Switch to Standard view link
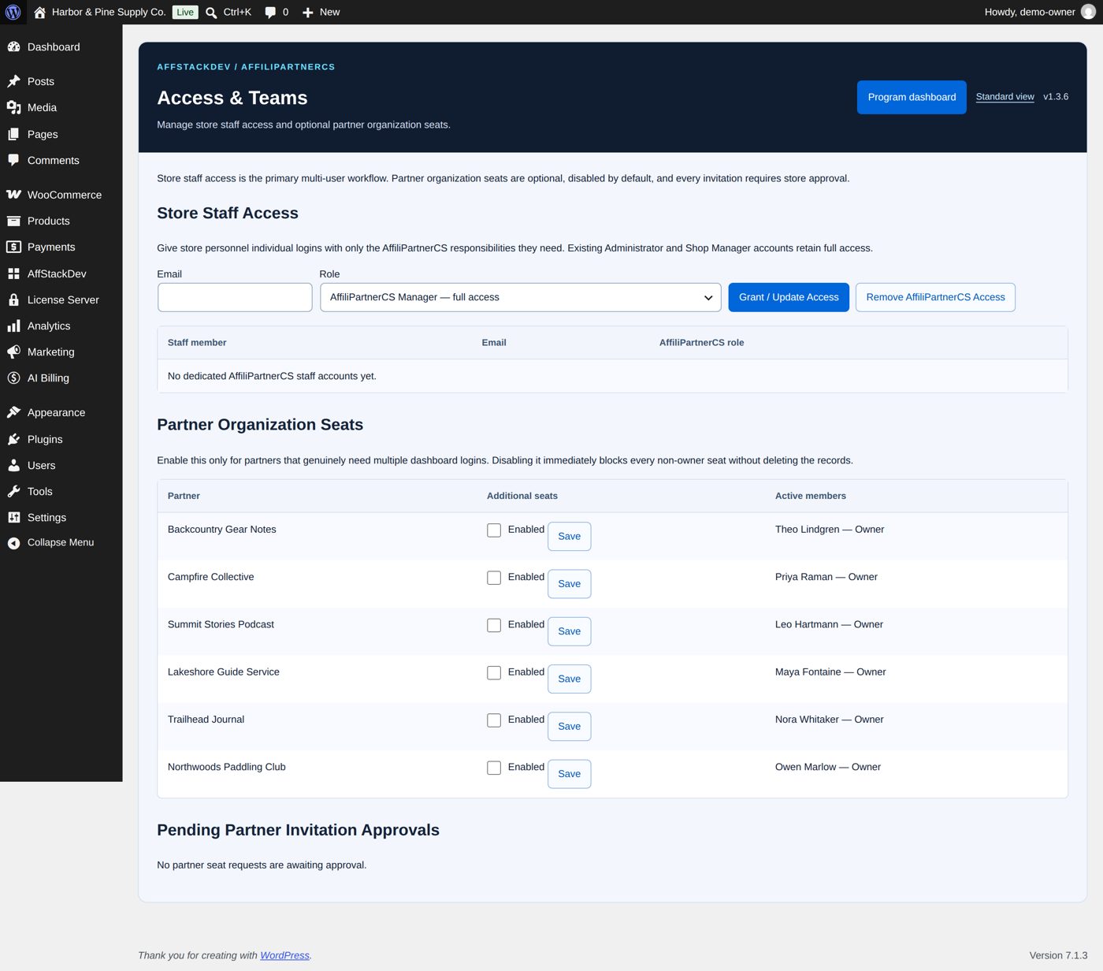1103x971 pixels. (1005, 96)
